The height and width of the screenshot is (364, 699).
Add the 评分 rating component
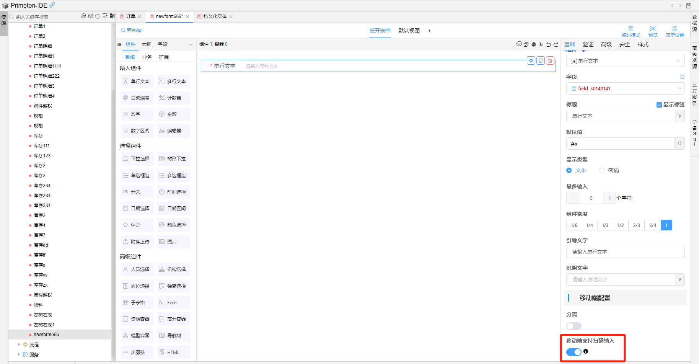point(137,225)
